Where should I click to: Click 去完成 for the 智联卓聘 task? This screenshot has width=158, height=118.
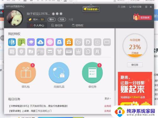tap(108, 111)
